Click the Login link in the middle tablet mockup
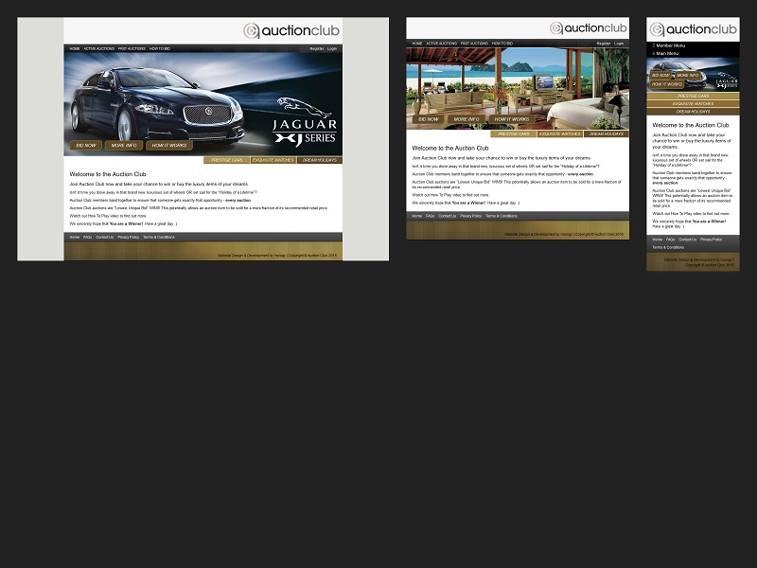The image size is (757, 568). (619, 44)
